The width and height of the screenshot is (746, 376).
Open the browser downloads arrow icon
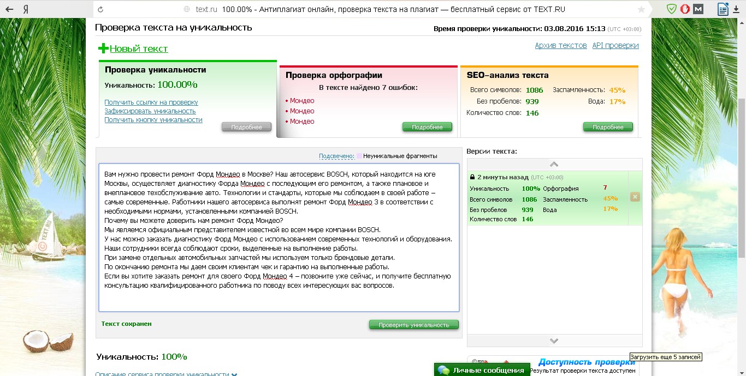[736, 9]
